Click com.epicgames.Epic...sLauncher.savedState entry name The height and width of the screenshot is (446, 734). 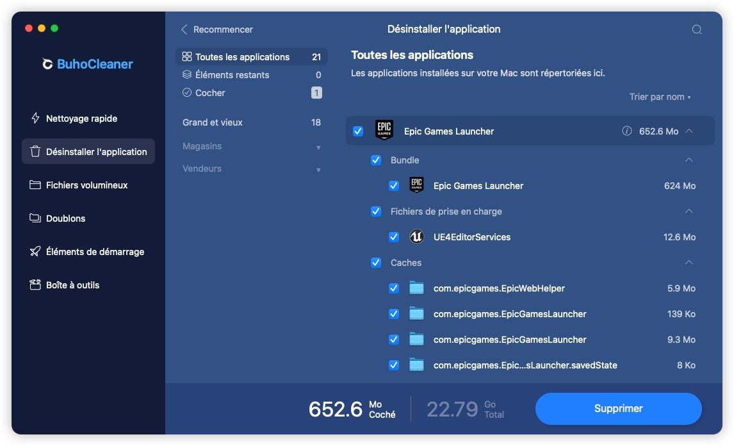tap(525, 365)
